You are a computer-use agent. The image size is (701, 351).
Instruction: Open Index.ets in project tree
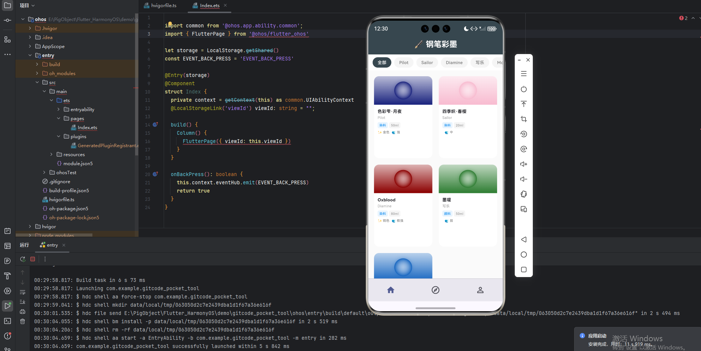click(x=87, y=127)
